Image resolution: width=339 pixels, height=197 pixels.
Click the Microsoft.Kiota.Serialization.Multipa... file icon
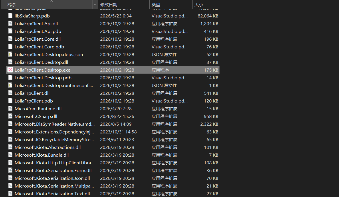[10, 186]
